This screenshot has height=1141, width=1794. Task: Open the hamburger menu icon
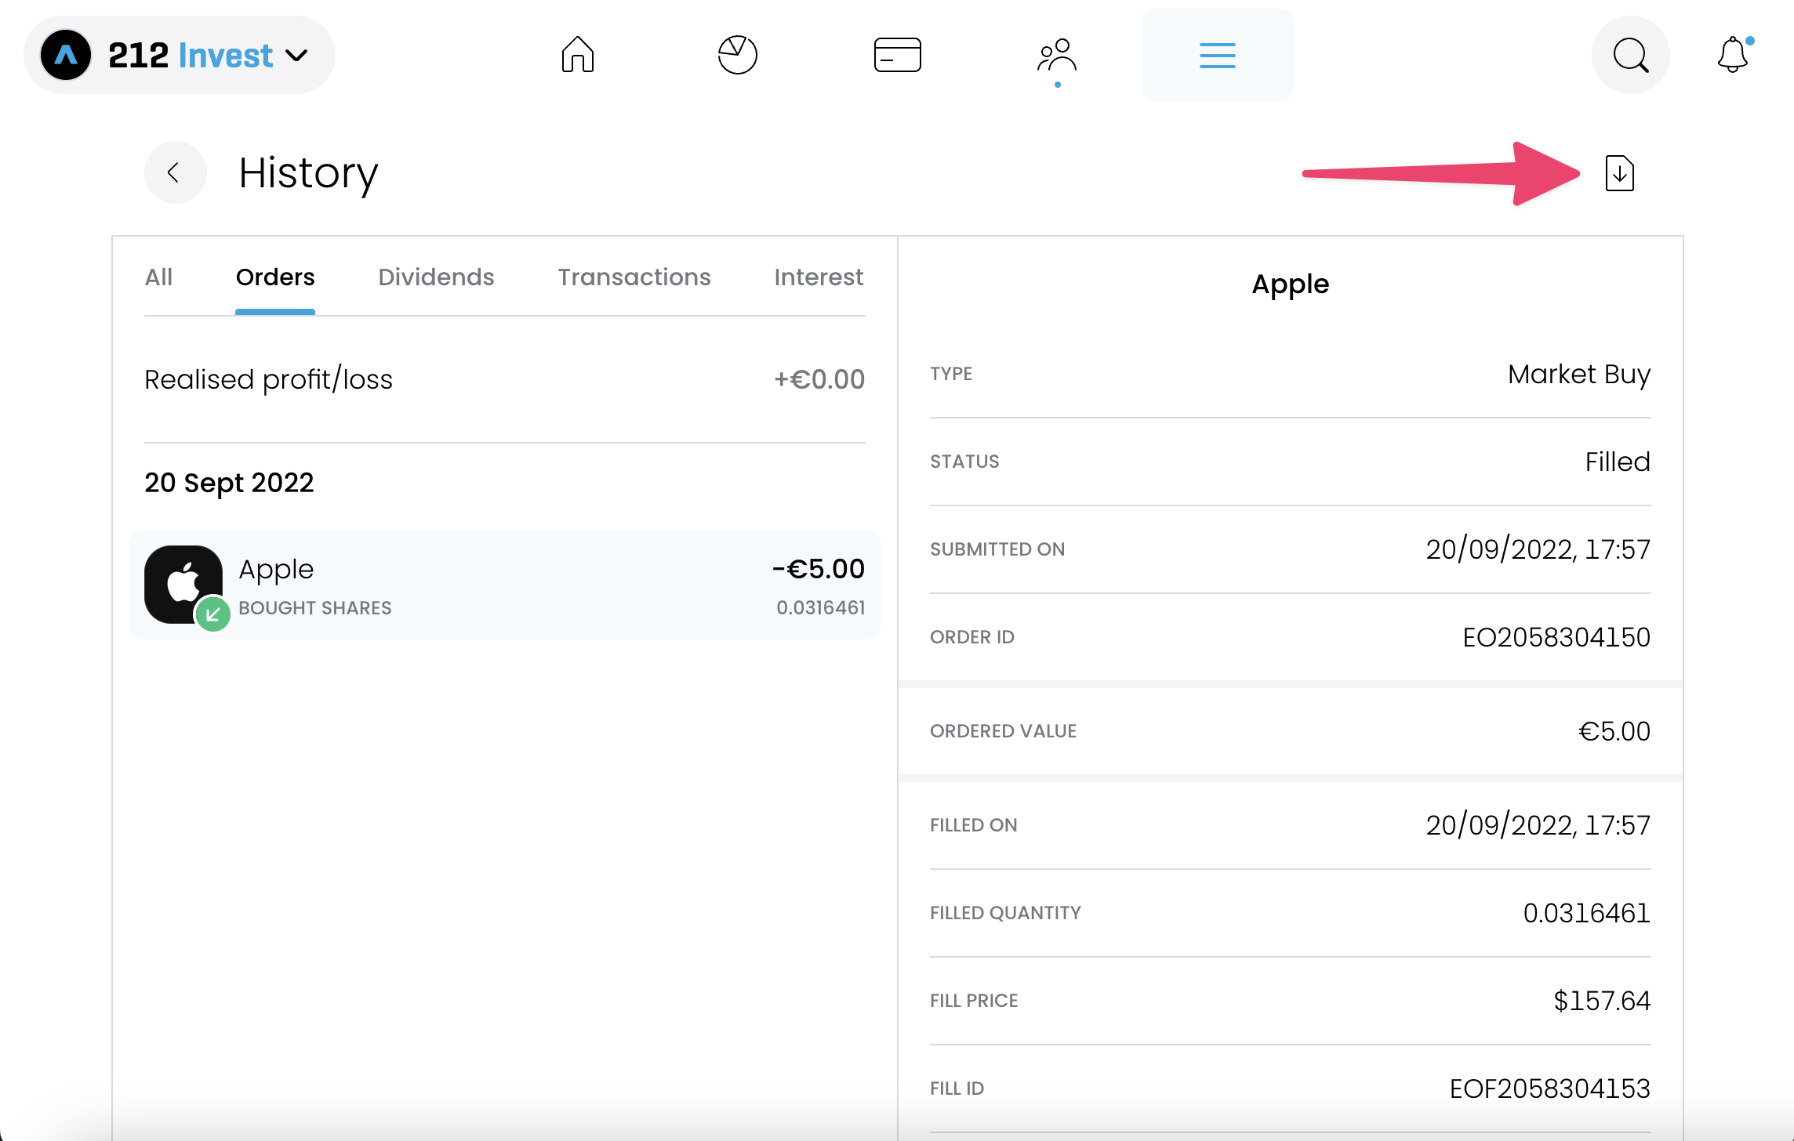1217,55
